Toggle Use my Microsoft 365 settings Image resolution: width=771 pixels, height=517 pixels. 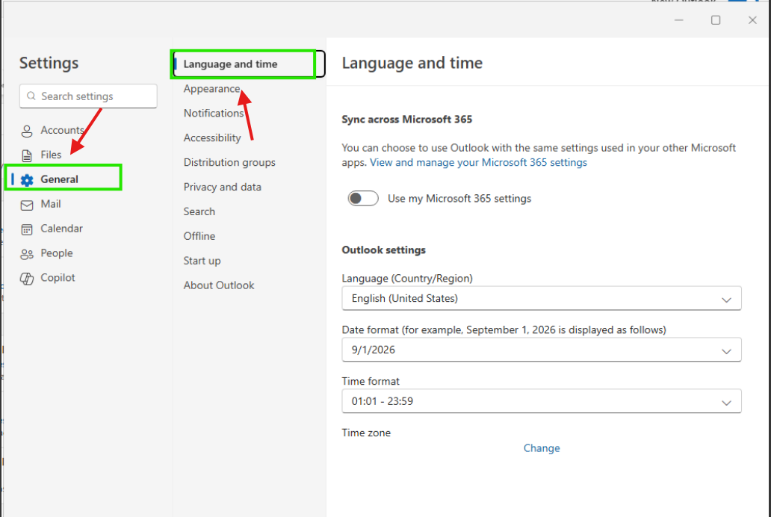pyautogui.click(x=363, y=198)
